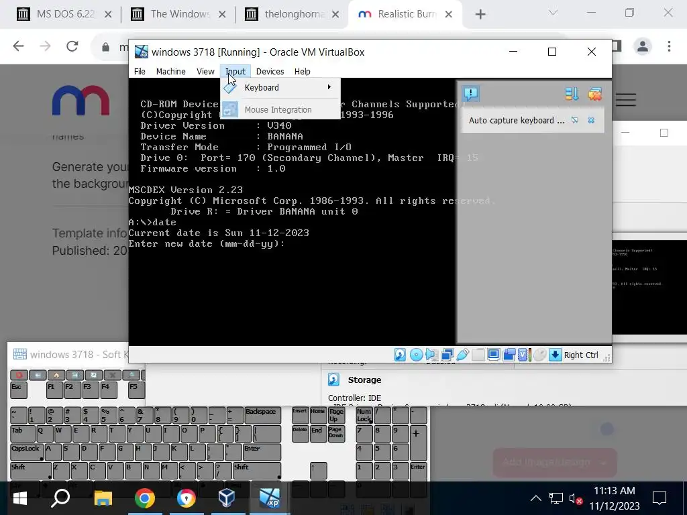
Task: Click the Storage header in VirtualBox Manager
Action: (364, 380)
